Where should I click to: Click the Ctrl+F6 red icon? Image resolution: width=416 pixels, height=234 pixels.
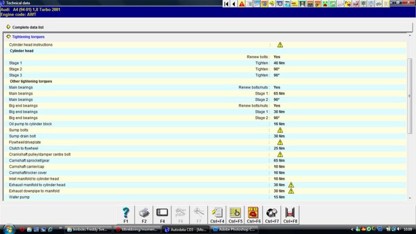coord(254,213)
